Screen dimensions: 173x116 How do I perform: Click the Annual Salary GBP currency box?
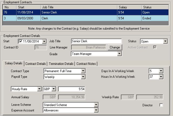pos(49,97)
